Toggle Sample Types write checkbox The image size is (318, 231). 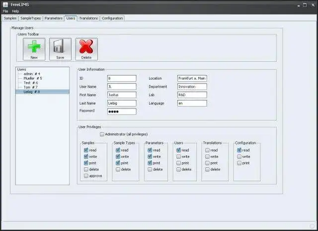click(118, 156)
